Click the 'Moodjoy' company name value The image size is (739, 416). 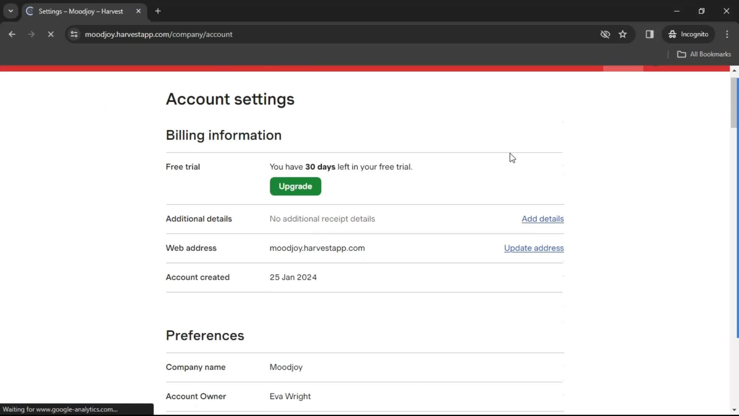(286, 367)
